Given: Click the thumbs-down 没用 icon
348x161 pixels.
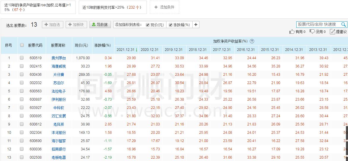Looking at the screenshot, I should (312, 32).
